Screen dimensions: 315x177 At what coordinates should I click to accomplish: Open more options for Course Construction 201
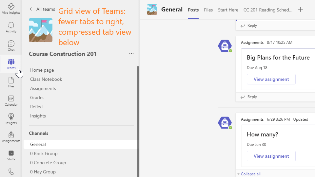pos(131,54)
